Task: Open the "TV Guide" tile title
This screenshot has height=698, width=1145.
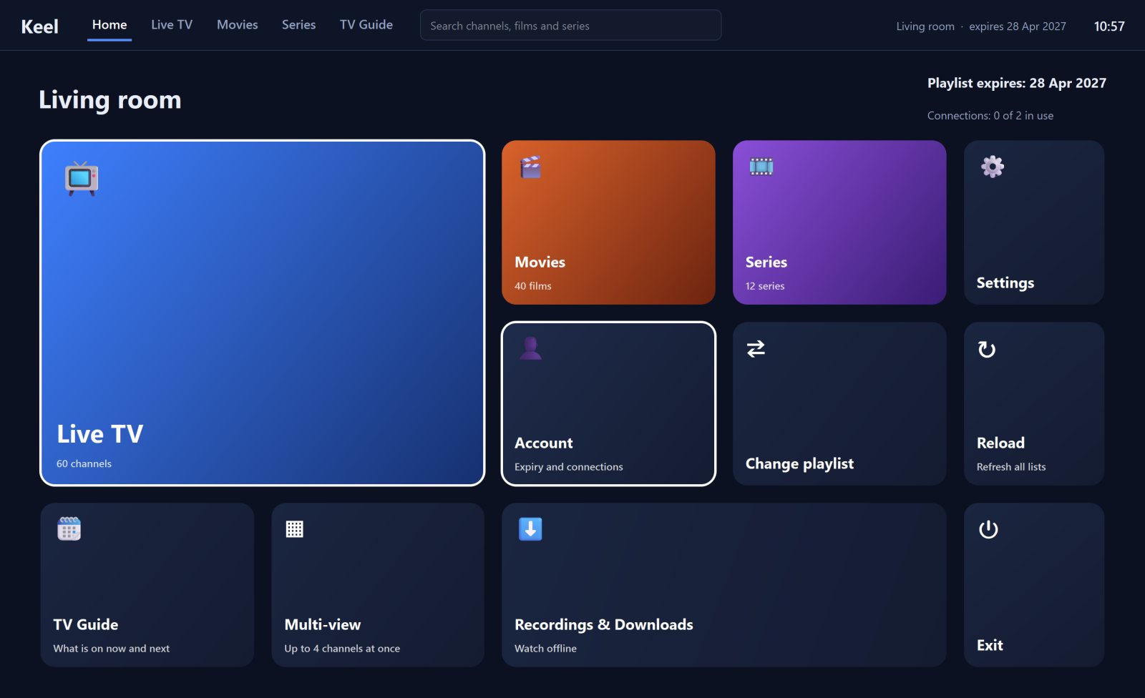Action: pos(86,625)
